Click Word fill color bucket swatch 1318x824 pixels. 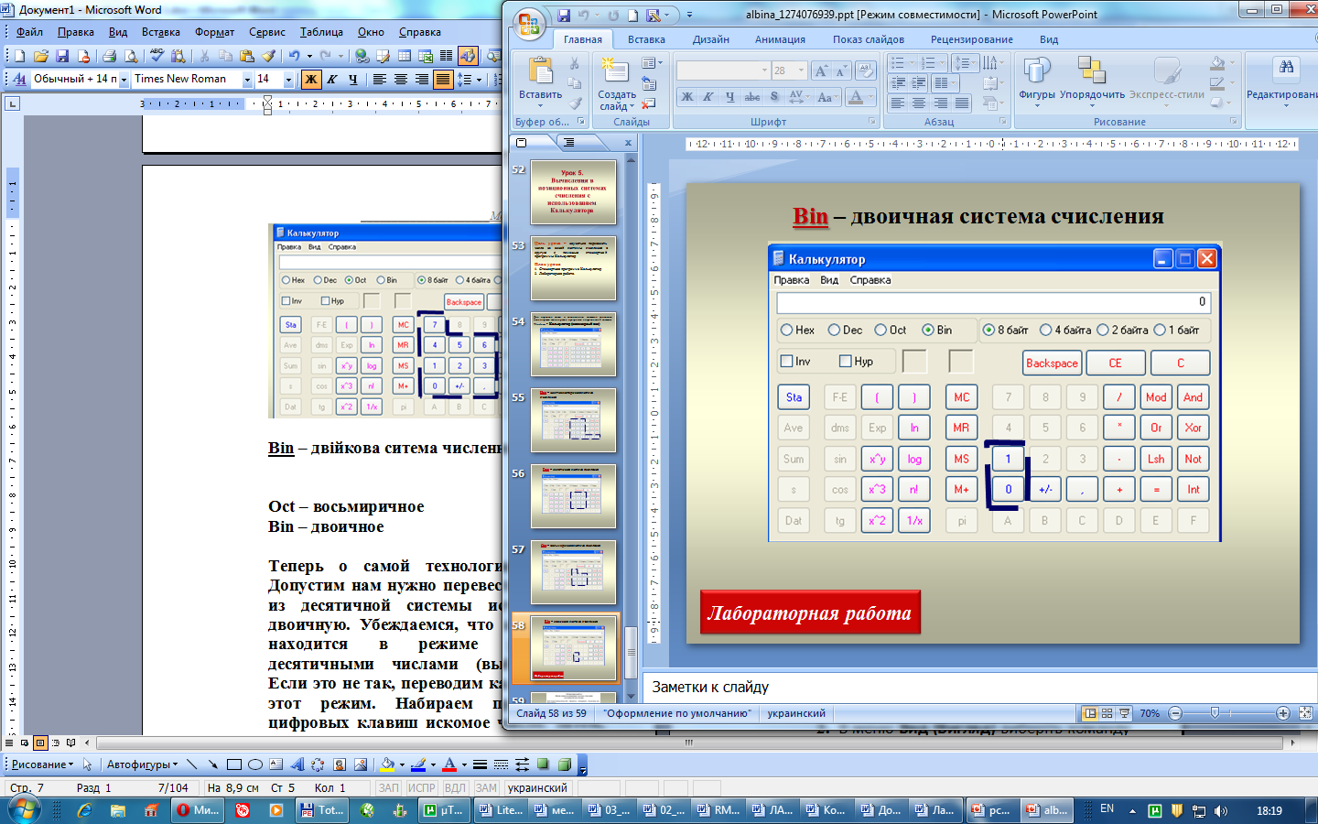tap(387, 764)
